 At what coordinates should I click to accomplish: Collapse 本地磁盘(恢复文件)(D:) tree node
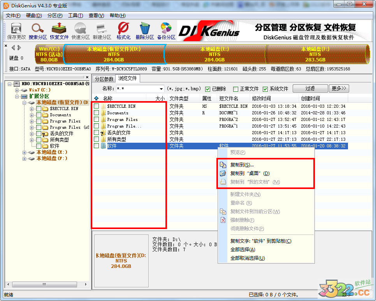[24, 103]
